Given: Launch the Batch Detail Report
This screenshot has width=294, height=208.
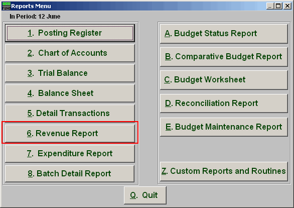Looking at the screenshot, I should click(70, 174).
